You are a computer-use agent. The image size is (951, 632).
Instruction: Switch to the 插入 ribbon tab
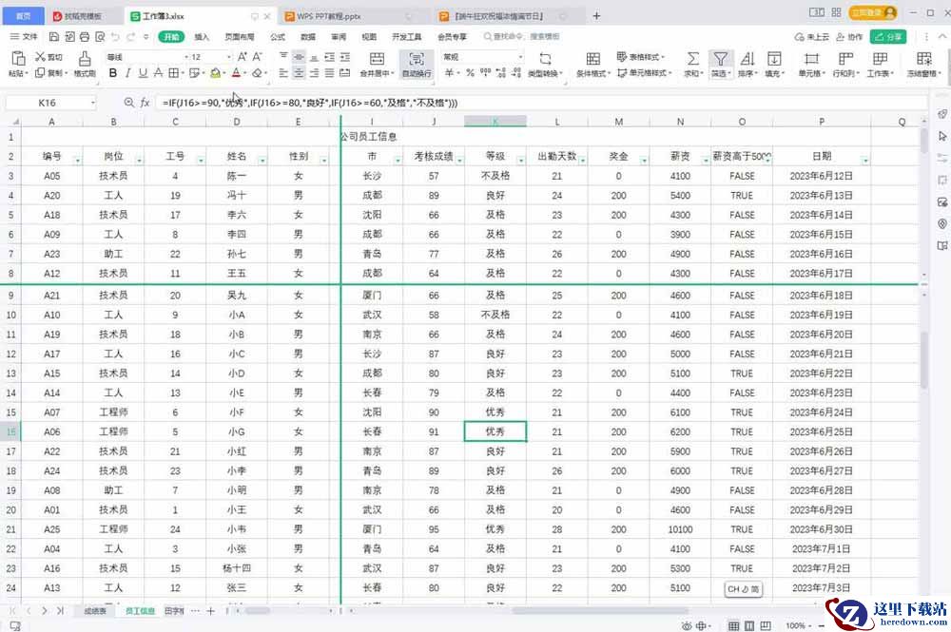[x=202, y=37]
